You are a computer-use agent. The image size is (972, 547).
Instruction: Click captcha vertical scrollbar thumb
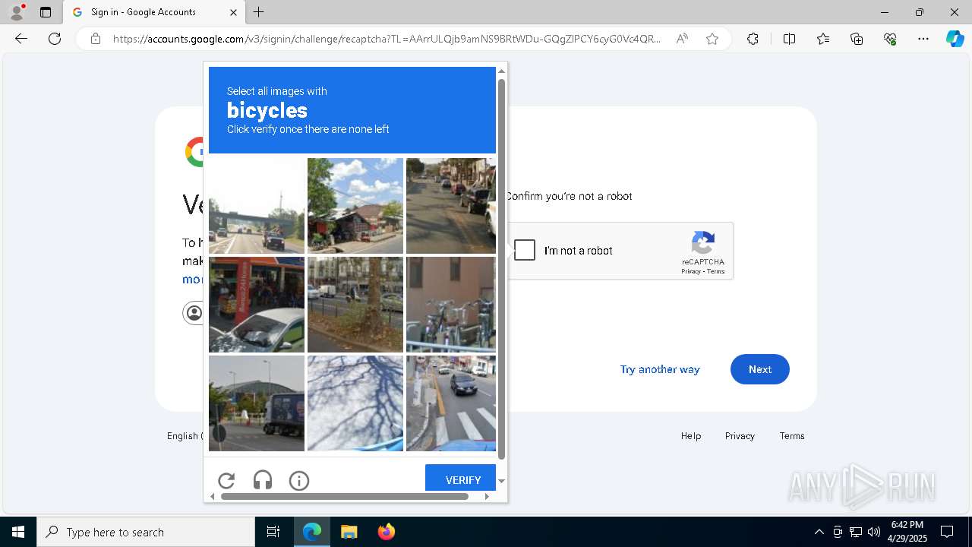point(501,269)
